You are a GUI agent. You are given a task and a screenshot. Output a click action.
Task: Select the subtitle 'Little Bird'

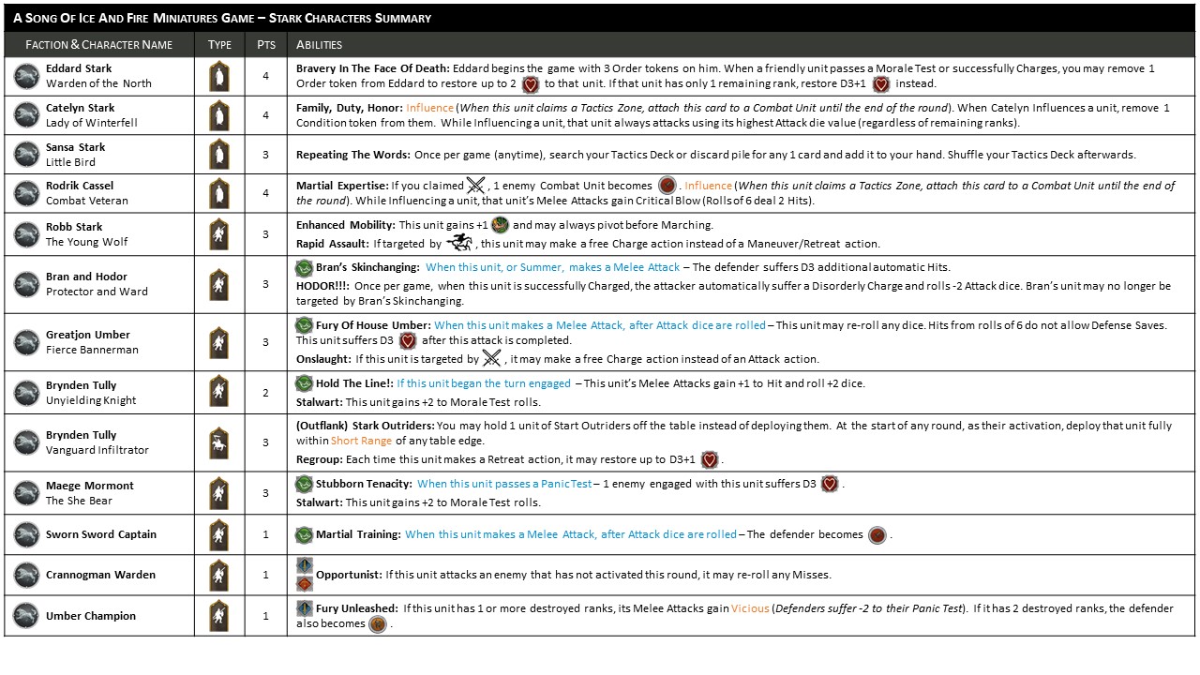pos(71,162)
